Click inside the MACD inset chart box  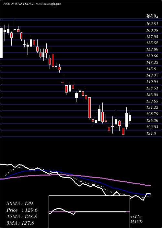pyautogui.click(x=89, y=212)
